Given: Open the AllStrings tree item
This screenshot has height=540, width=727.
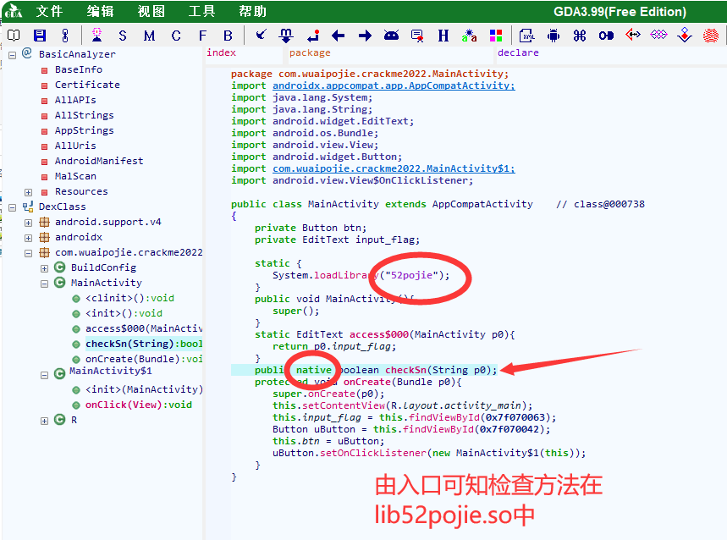Looking at the screenshot, I should point(84,115).
